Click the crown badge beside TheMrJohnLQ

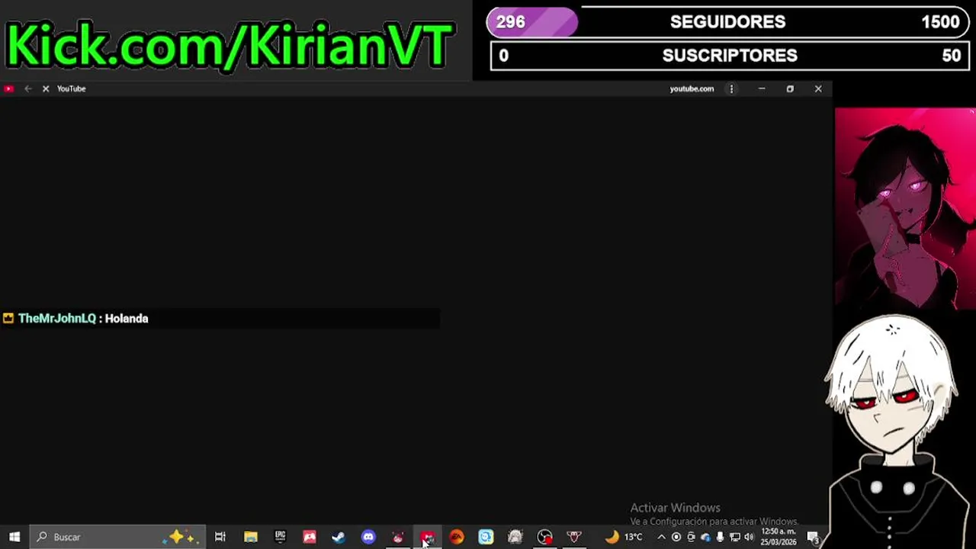coord(8,319)
